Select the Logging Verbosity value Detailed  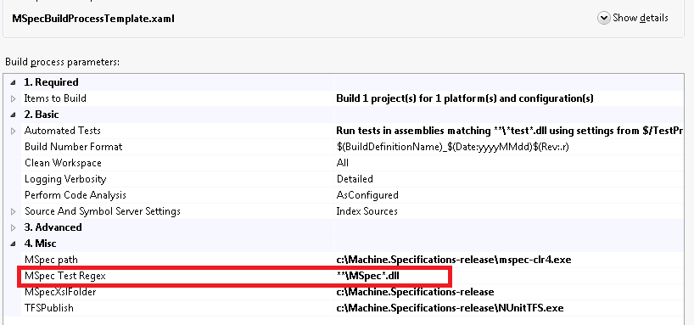pos(355,179)
